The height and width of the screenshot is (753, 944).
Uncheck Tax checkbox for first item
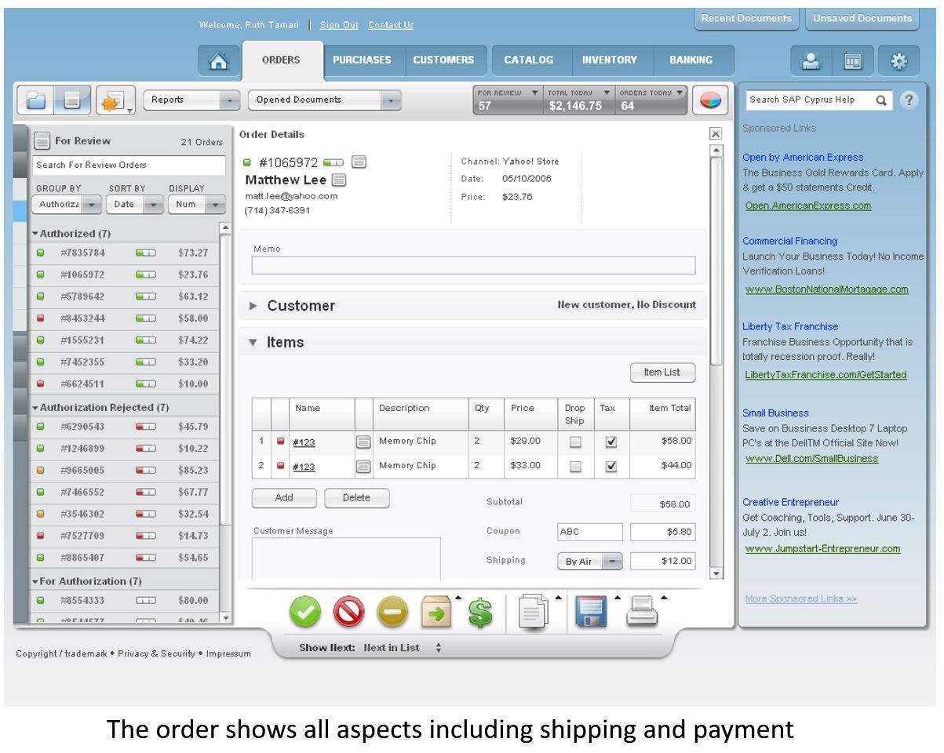click(611, 442)
